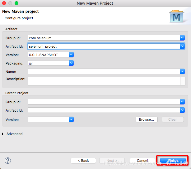
Task: Open the Artifact Version dropdown arrow
Action: pos(71,55)
